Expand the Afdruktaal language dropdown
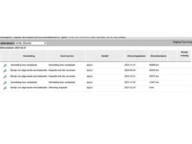This screenshot has width=192, height=144. pos(31,43)
